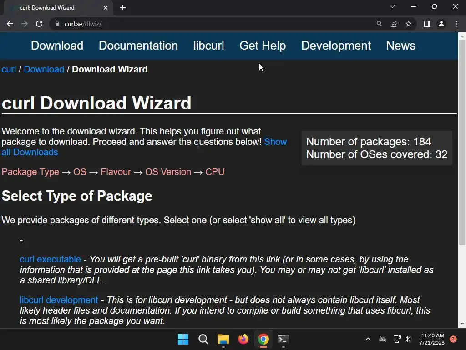This screenshot has height=350, width=466.
Task: Open the Get Help navigation menu
Action: click(x=263, y=46)
